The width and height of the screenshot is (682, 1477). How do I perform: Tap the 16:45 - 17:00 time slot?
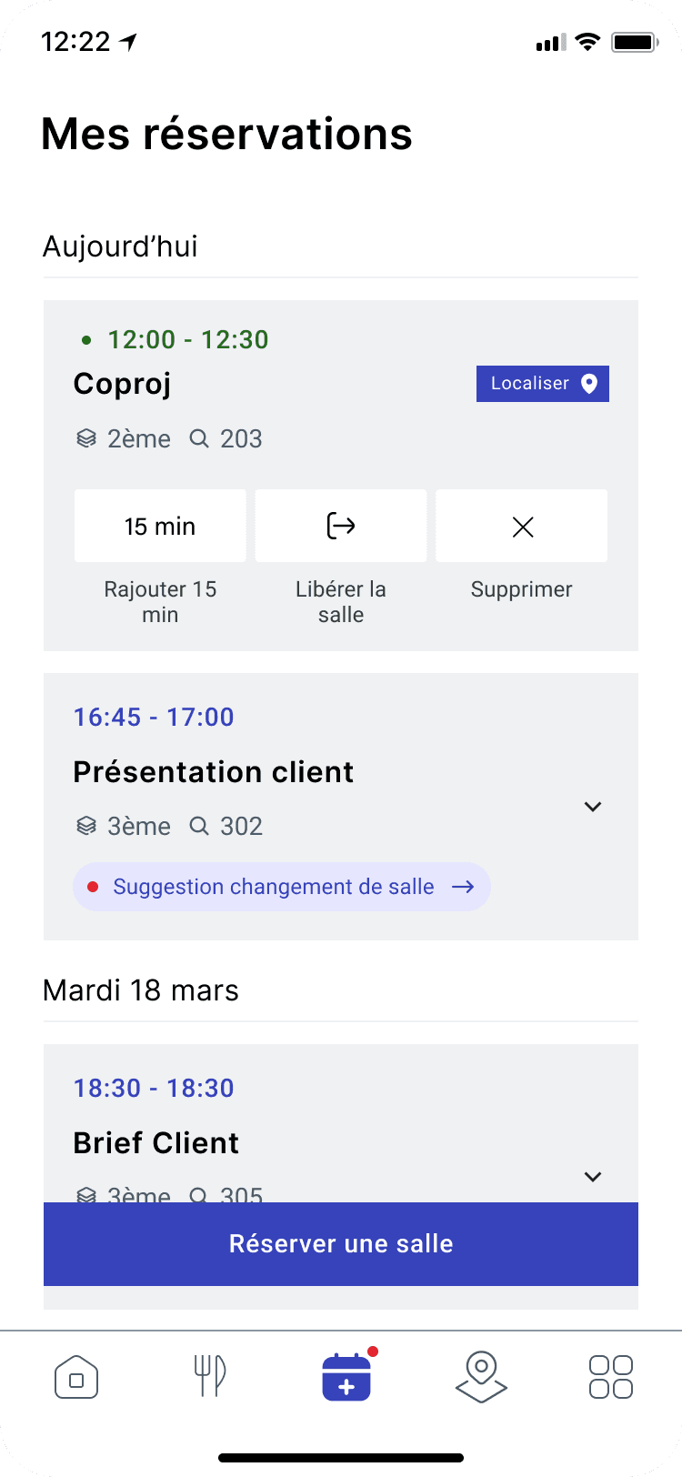(x=154, y=718)
